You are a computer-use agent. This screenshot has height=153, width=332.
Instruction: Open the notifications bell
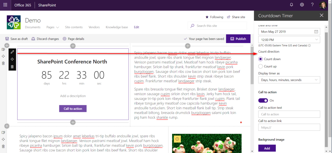(291, 5)
